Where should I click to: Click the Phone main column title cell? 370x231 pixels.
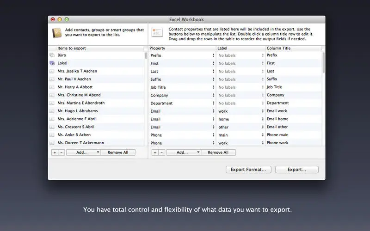(294, 135)
